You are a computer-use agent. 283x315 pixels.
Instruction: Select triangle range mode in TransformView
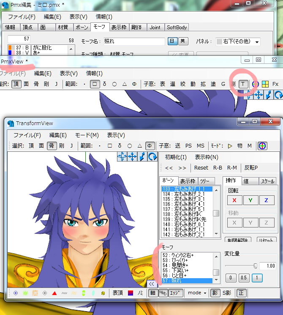click(139, 146)
